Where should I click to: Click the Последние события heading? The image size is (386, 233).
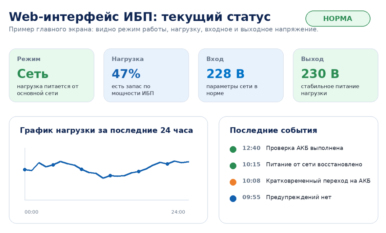pos(273,130)
